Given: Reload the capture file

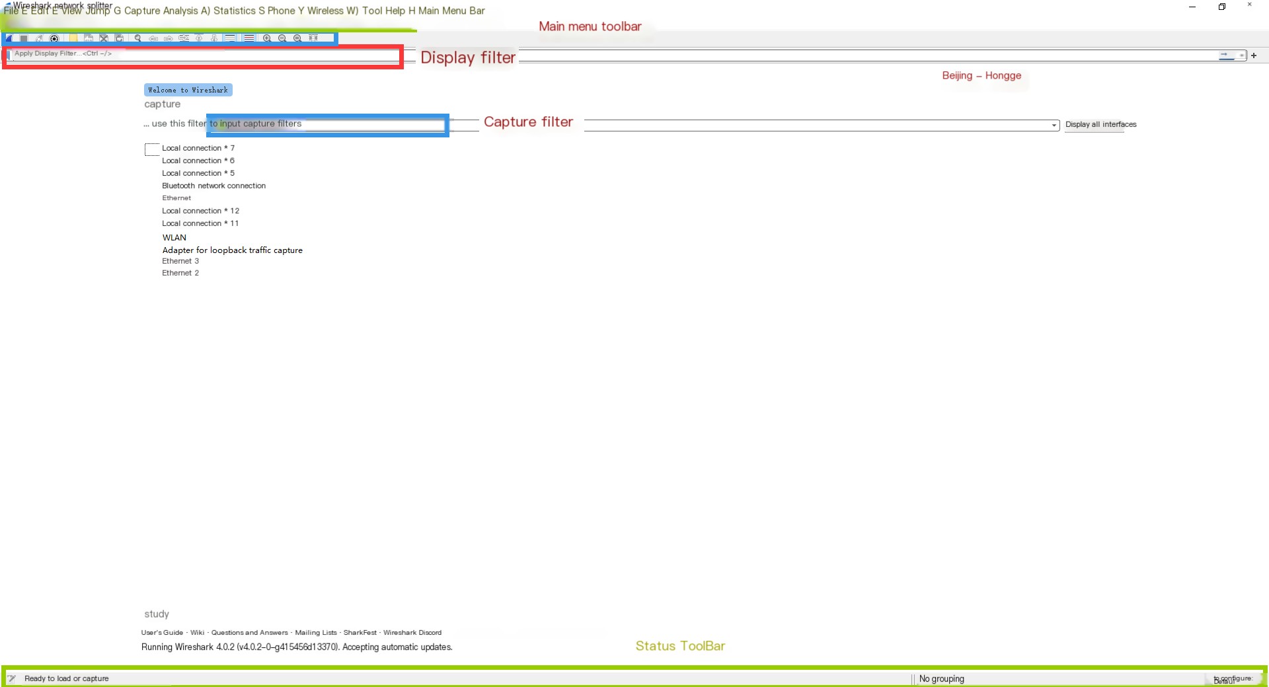Looking at the screenshot, I should [119, 38].
